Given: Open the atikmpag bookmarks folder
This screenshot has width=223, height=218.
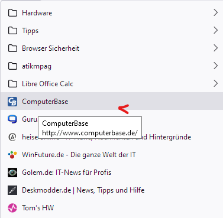Looking at the screenshot, I should 111,66.
